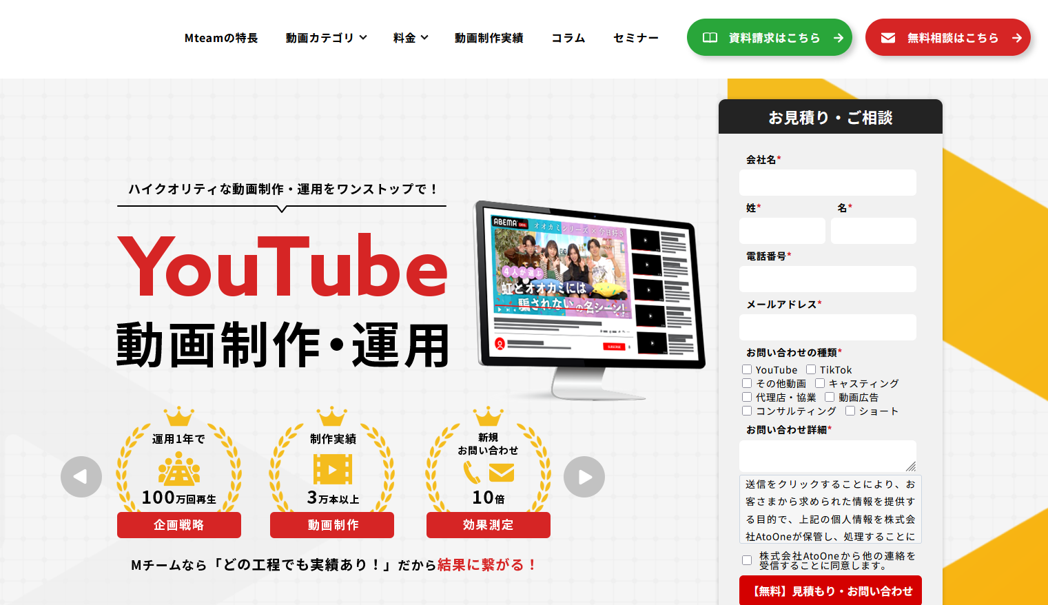Viewport: 1048px width, 605px height.
Task: Click the 【無料】見積もり・お問い合わせ submit button
Action: 830,591
